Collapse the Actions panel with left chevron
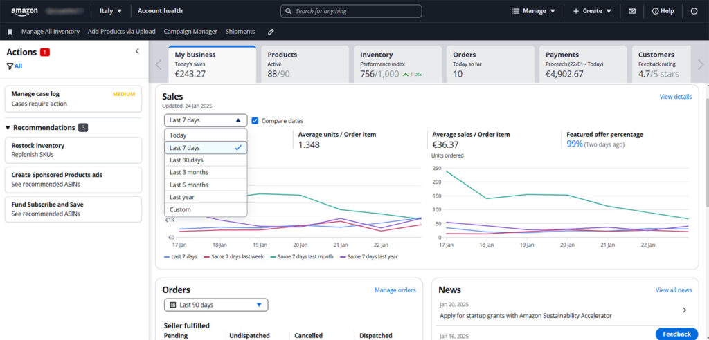 coord(138,51)
